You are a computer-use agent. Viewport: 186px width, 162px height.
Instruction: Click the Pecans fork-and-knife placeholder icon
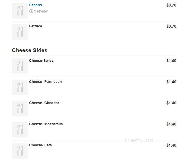pos(20,11)
